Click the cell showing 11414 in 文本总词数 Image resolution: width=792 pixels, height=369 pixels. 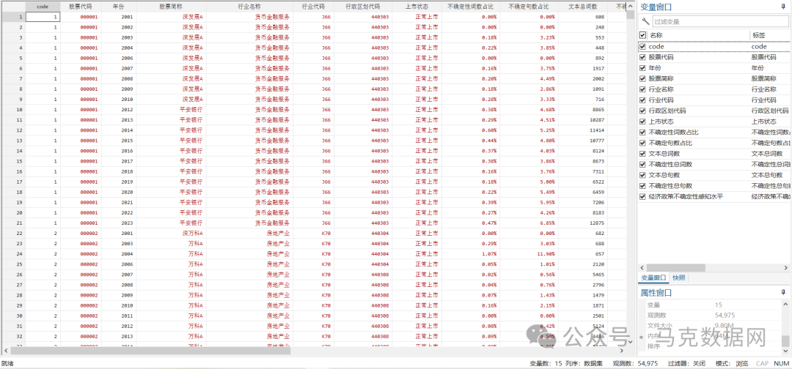tap(583, 130)
